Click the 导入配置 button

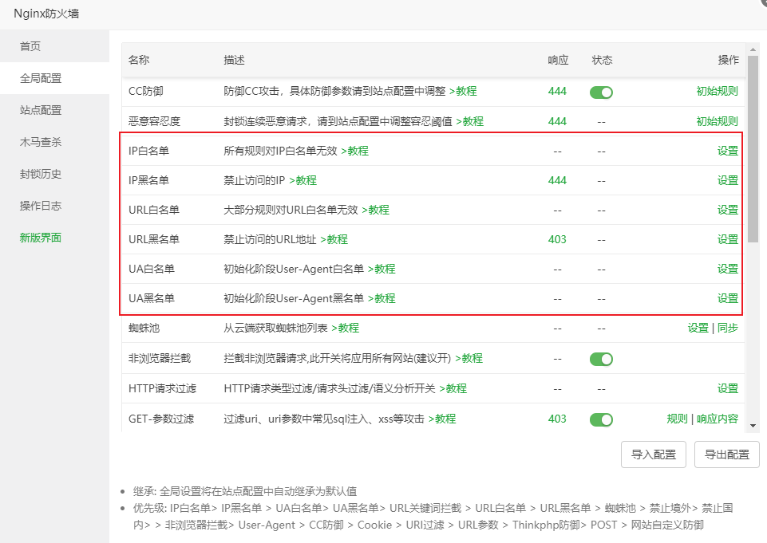654,454
